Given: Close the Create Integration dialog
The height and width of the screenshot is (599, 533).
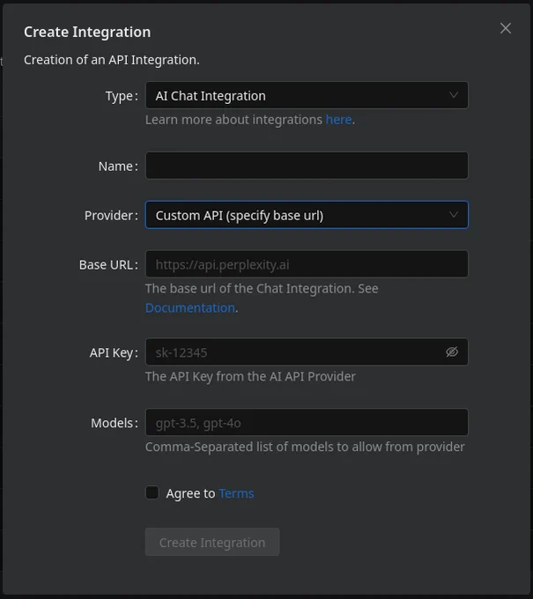Looking at the screenshot, I should [506, 28].
